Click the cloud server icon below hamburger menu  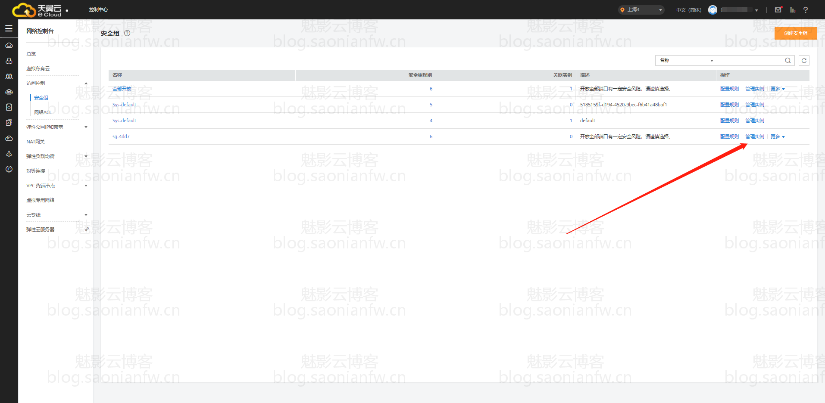tap(9, 45)
